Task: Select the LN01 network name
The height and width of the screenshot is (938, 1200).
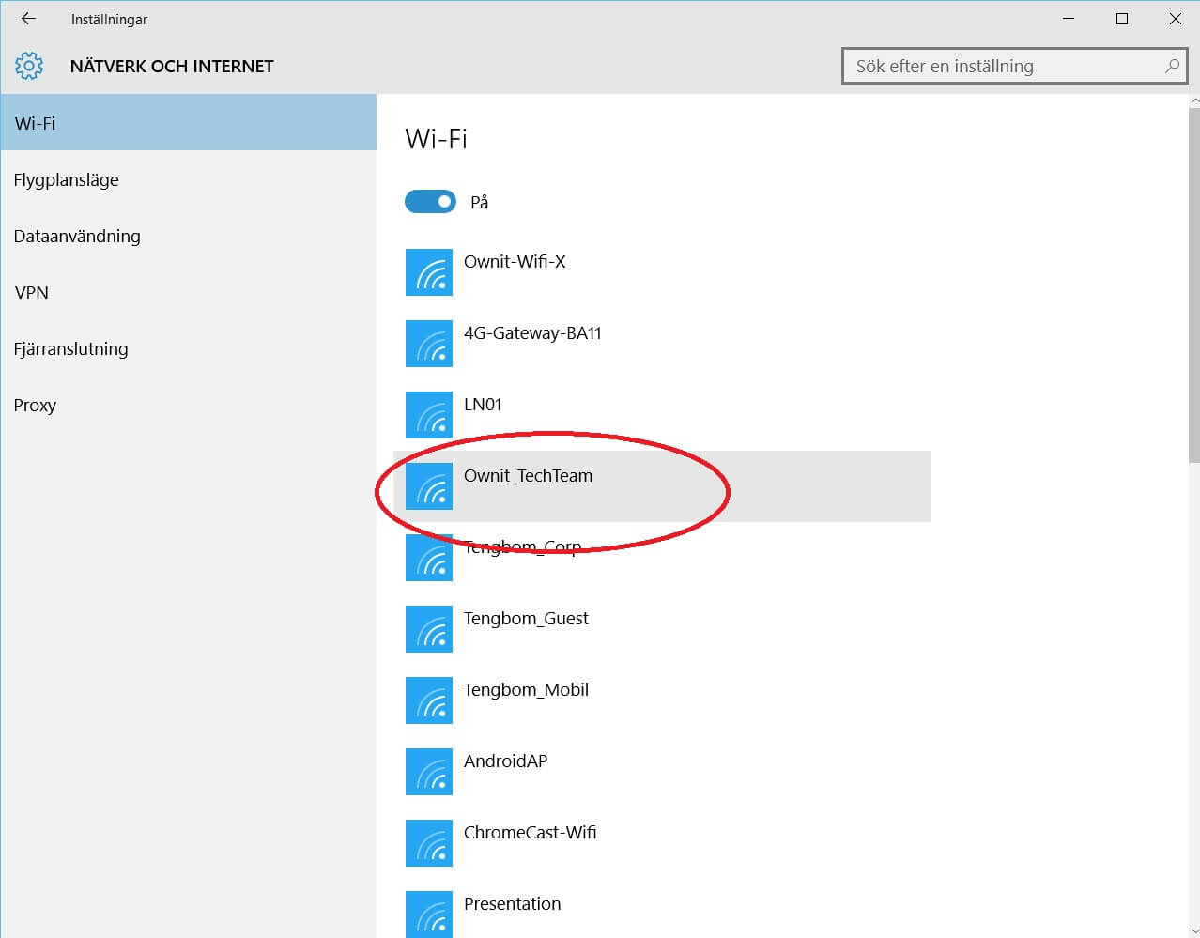Action: click(483, 404)
